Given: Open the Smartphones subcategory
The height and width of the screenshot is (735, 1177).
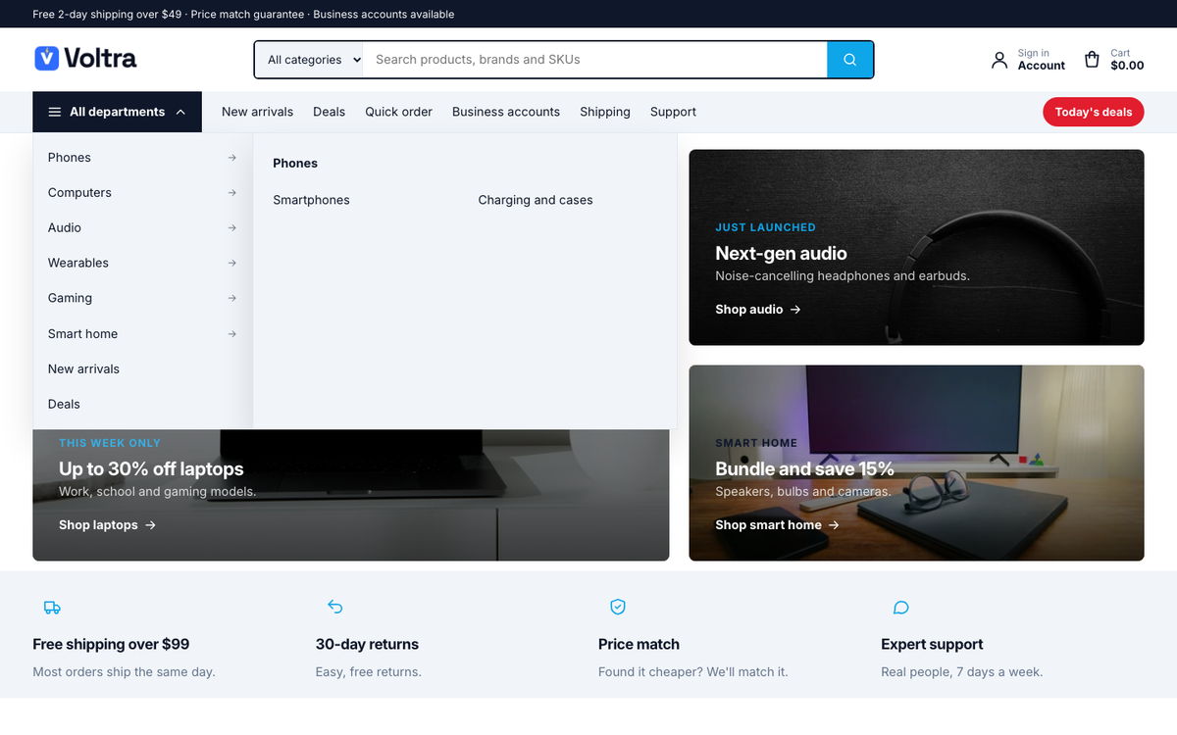Looking at the screenshot, I should [311, 200].
